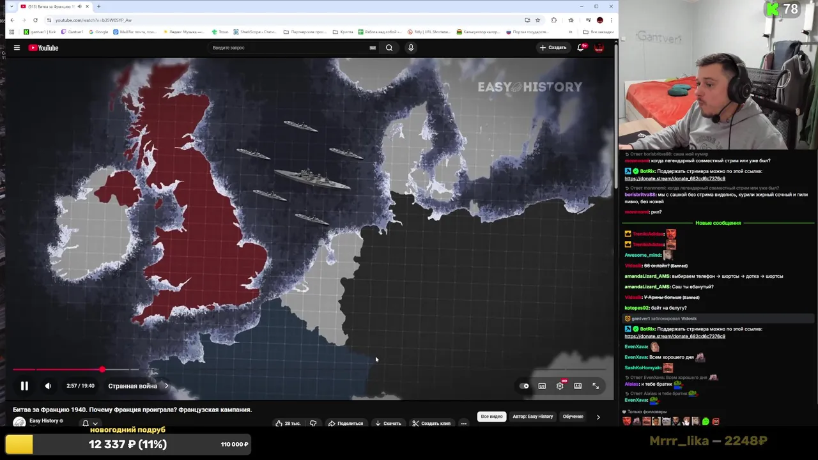818x460 pixels.
Task: Click the YouTube search magnifier button
Action: (389, 48)
